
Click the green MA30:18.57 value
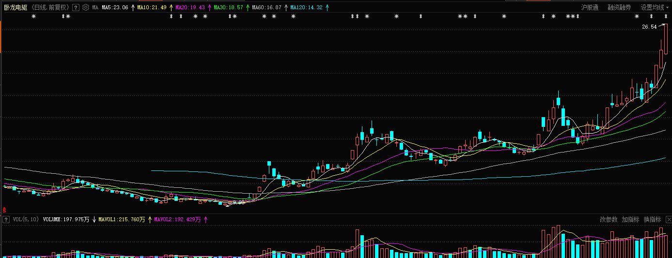pos(228,8)
